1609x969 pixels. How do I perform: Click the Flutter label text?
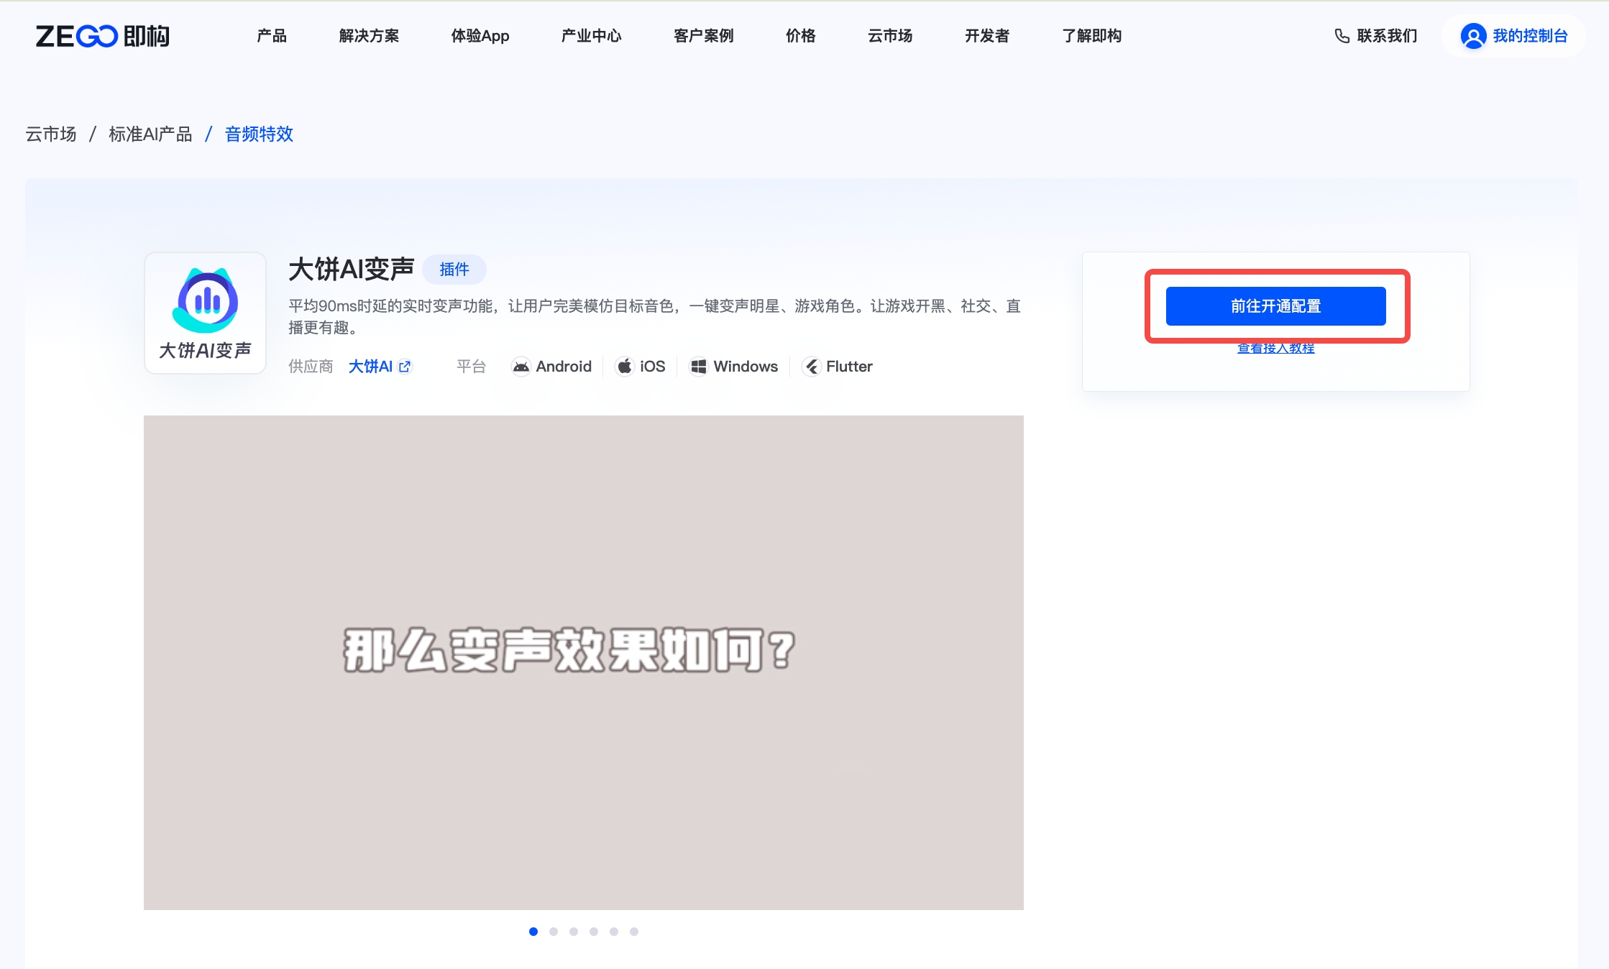[x=849, y=367]
